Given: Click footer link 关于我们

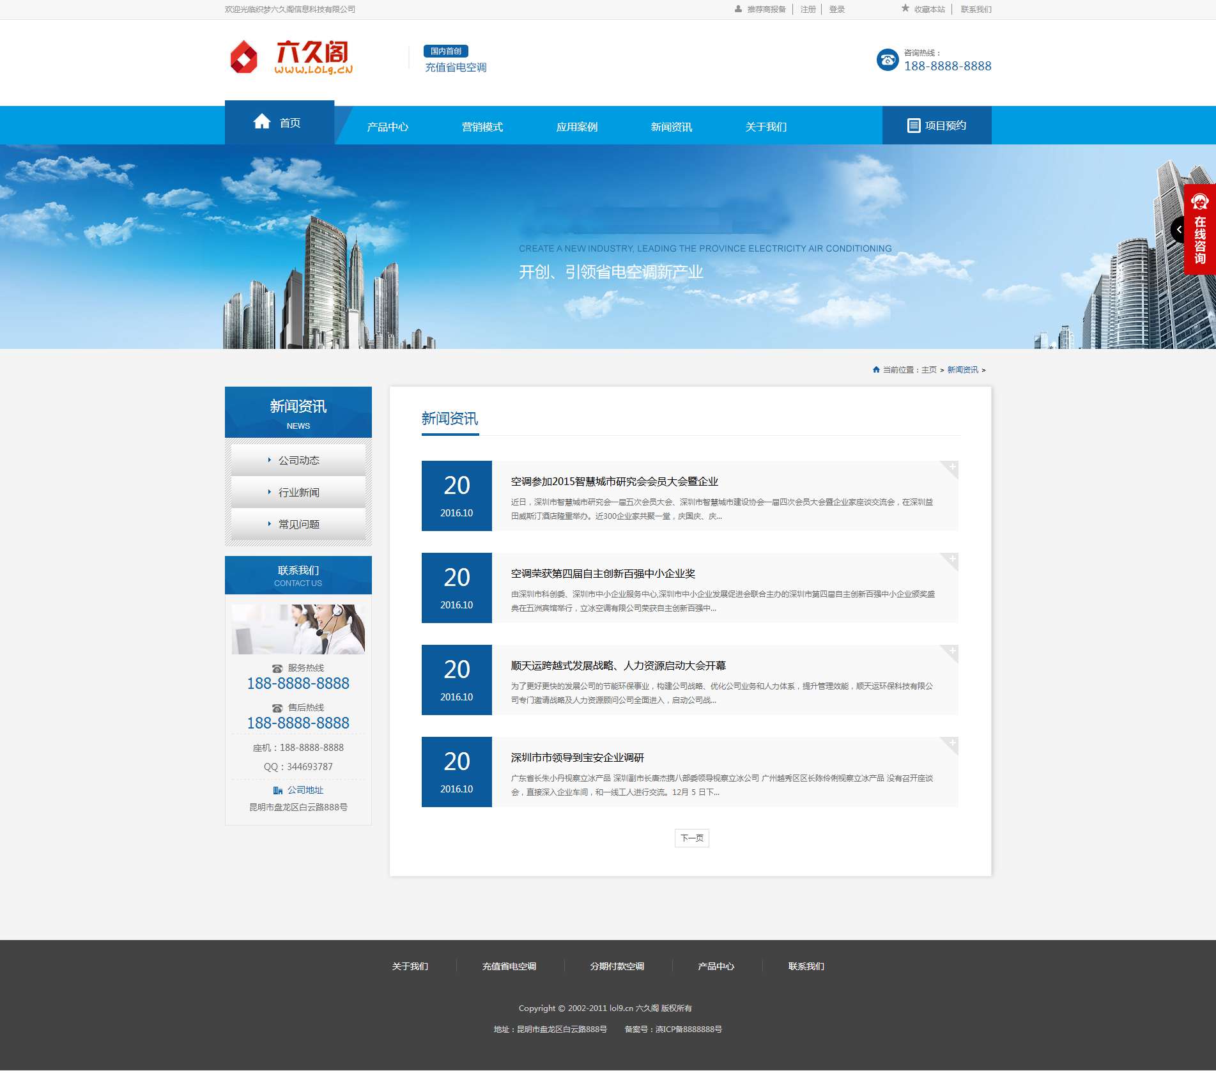Looking at the screenshot, I should pyautogui.click(x=410, y=966).
